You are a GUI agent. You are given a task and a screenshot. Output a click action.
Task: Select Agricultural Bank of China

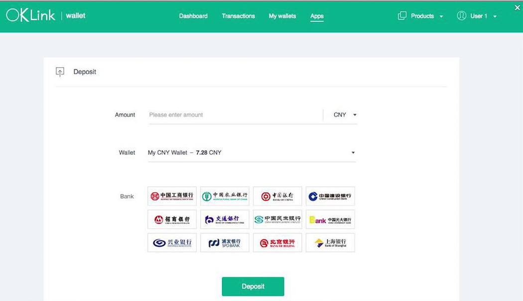tap(225, 196)
